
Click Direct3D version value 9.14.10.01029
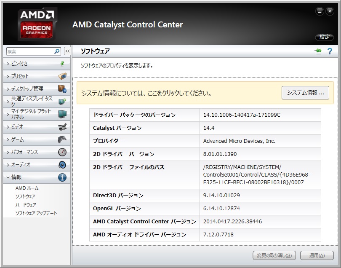221,195
